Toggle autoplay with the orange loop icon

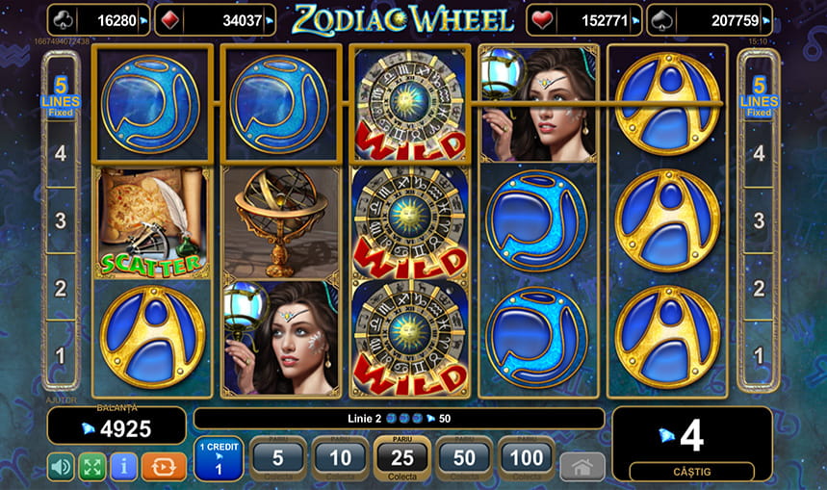[164, 467]
